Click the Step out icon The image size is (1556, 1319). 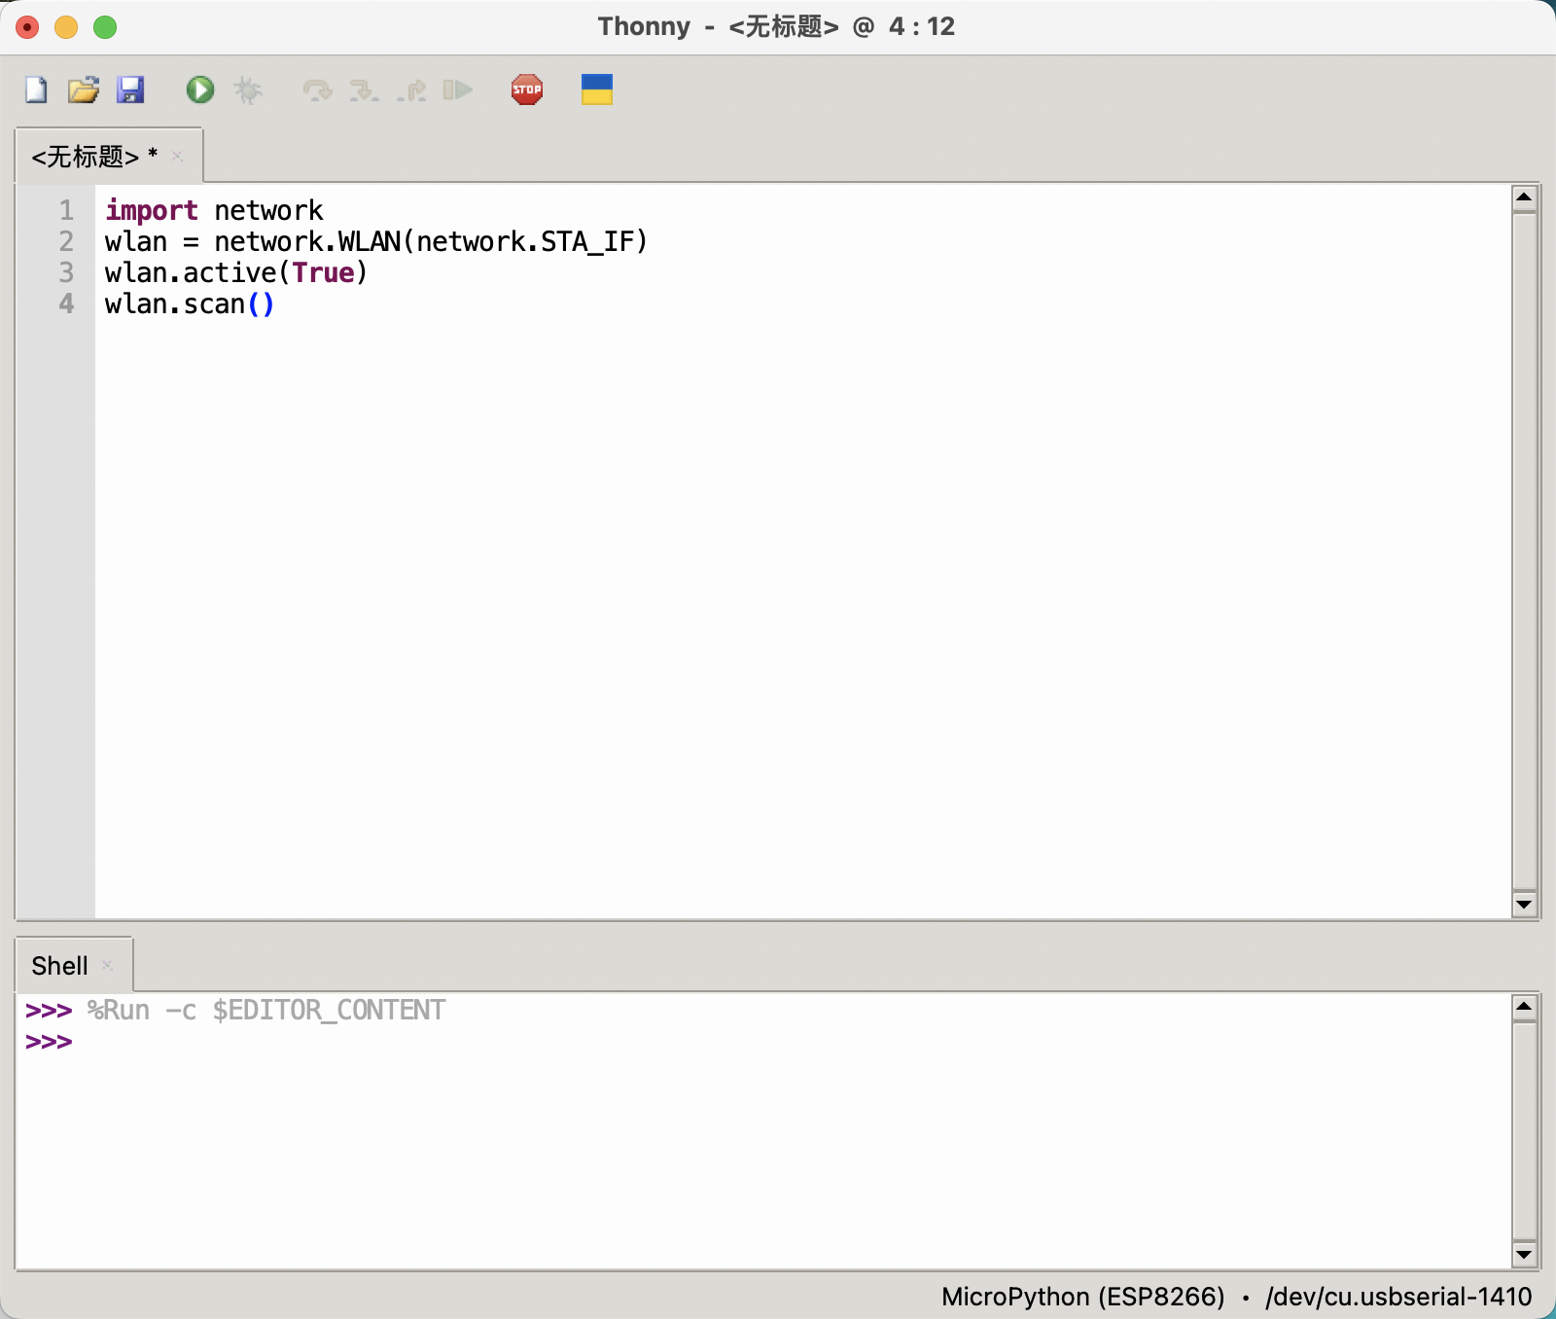pyautogui.click(x=412, y=89)
